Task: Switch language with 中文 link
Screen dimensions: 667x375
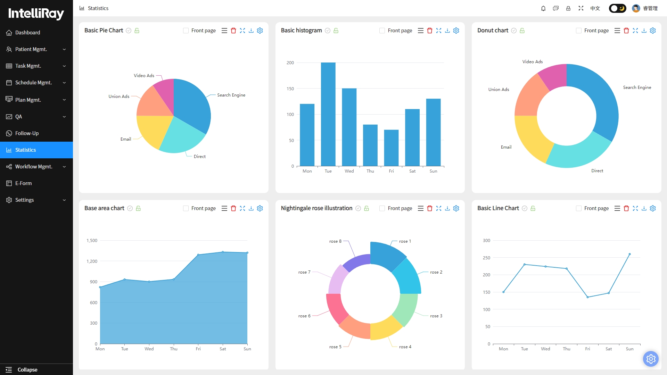Action: tap(595, 8)
